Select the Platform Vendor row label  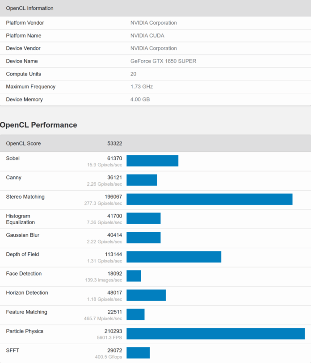25,23
